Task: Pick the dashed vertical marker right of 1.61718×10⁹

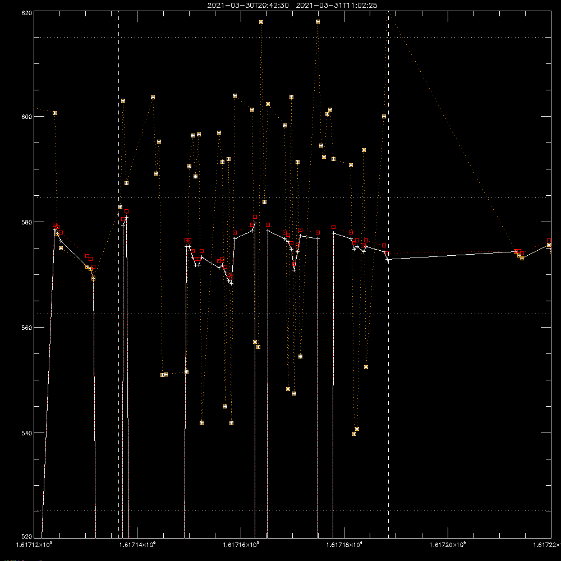Action: tap(389, 274)
